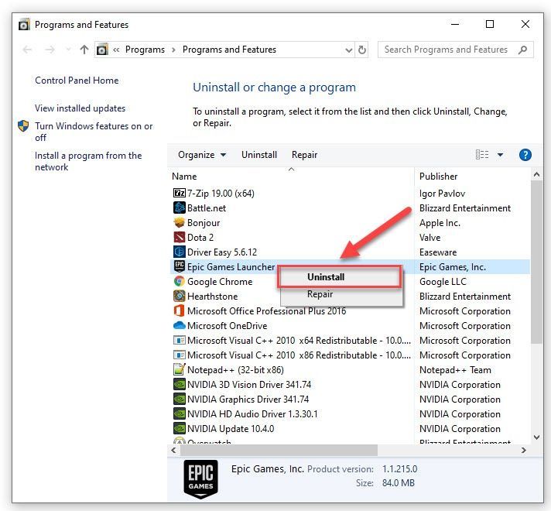Click the horizontal scrollbar right arrow
This screenshot has width=551, height=511.
[524, 450]
